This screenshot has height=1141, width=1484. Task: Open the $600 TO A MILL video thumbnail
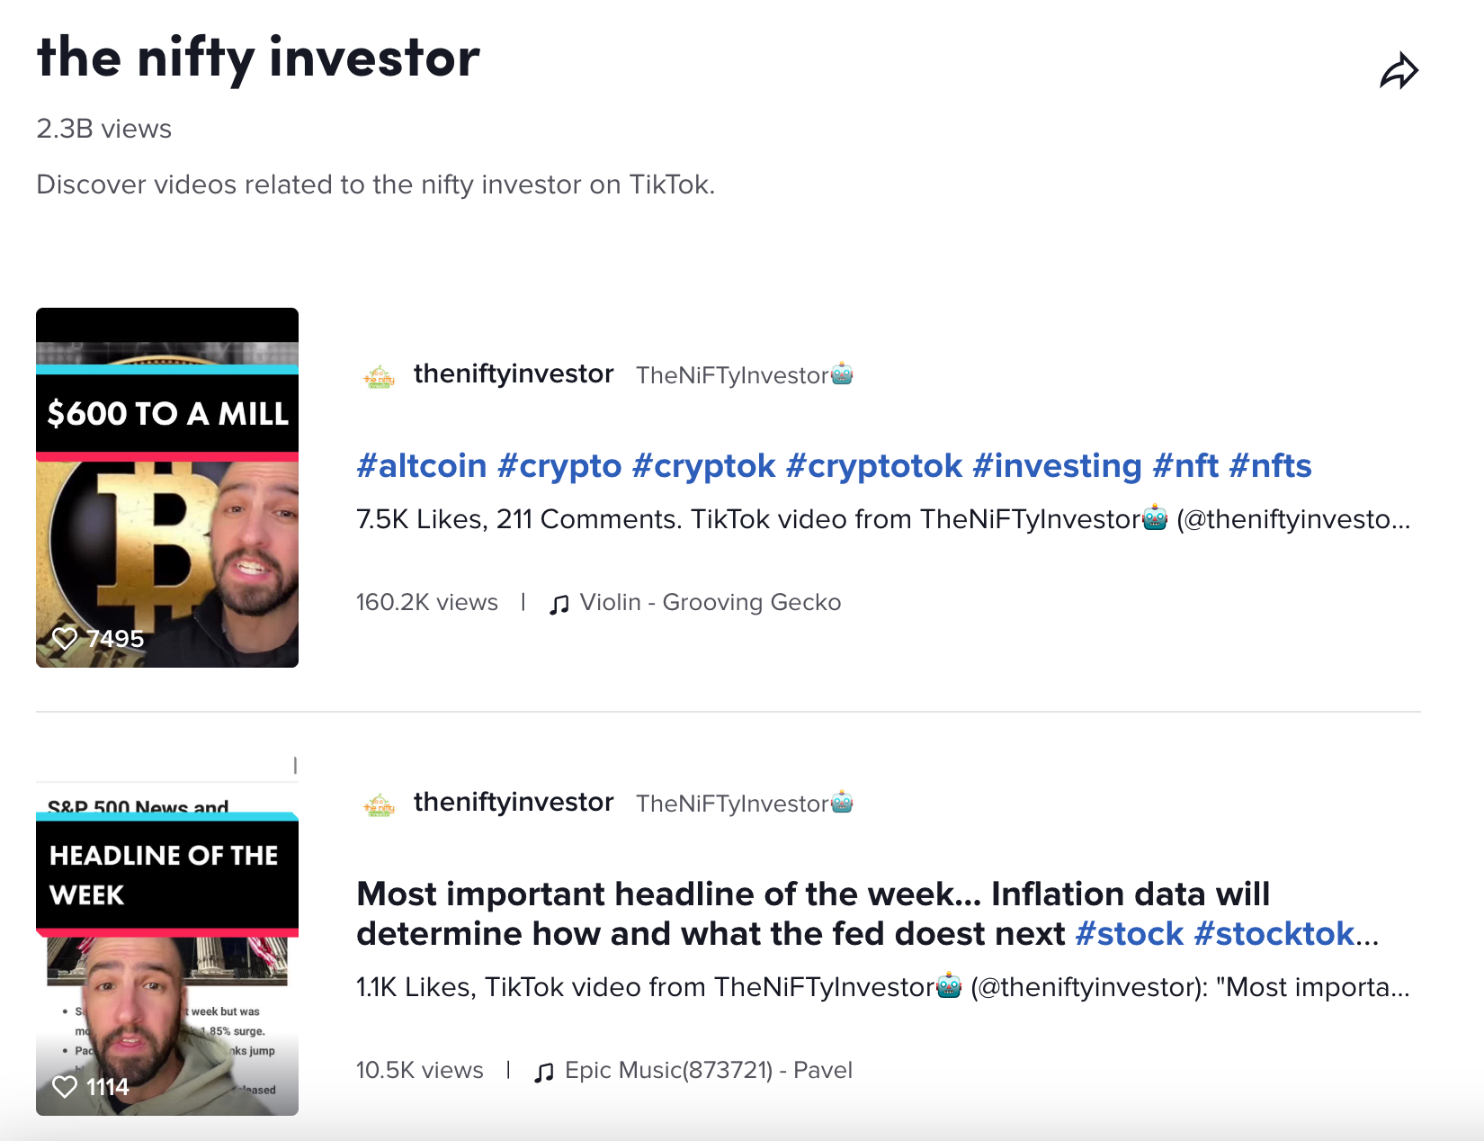pyautogui.click(x=167, y=488)
